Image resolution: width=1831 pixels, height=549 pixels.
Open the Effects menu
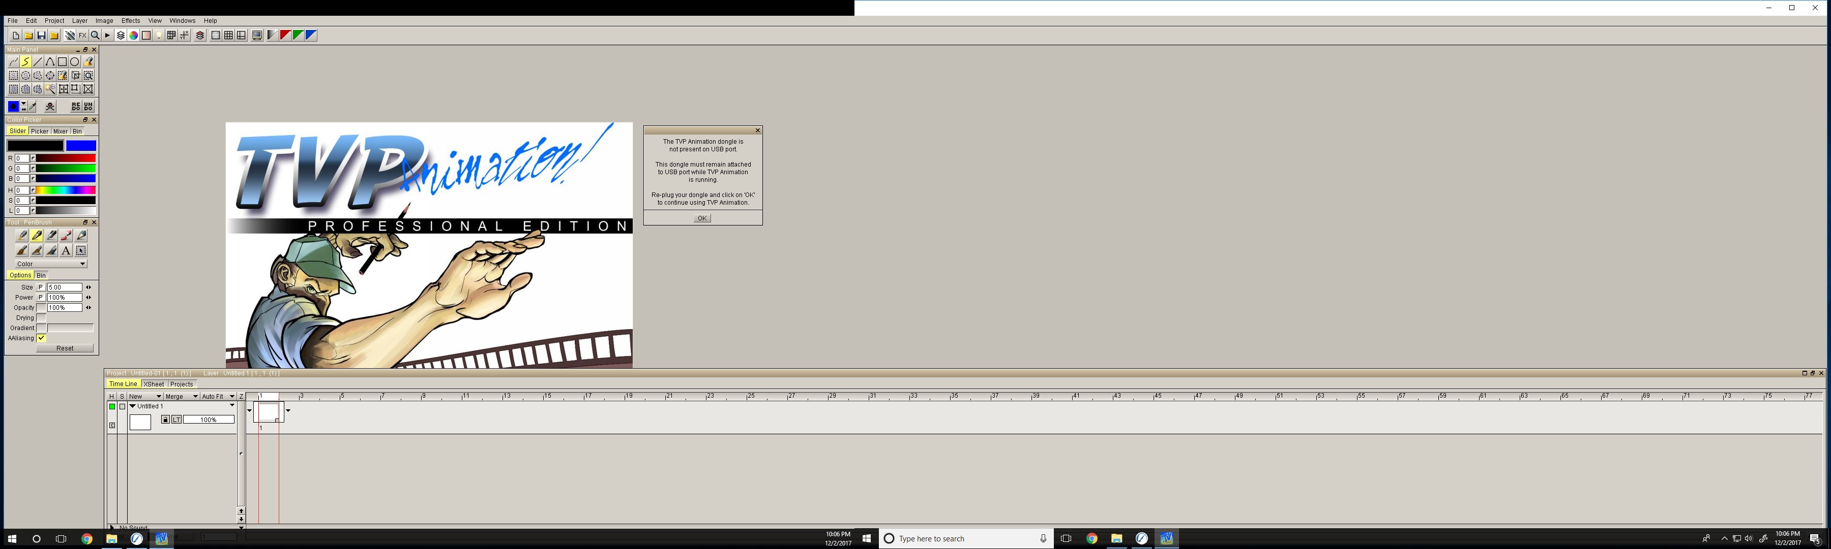(131, 21)
